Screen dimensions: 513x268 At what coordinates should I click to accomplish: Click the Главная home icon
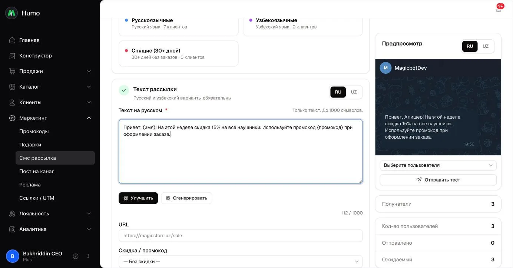(x=12, y=40)
